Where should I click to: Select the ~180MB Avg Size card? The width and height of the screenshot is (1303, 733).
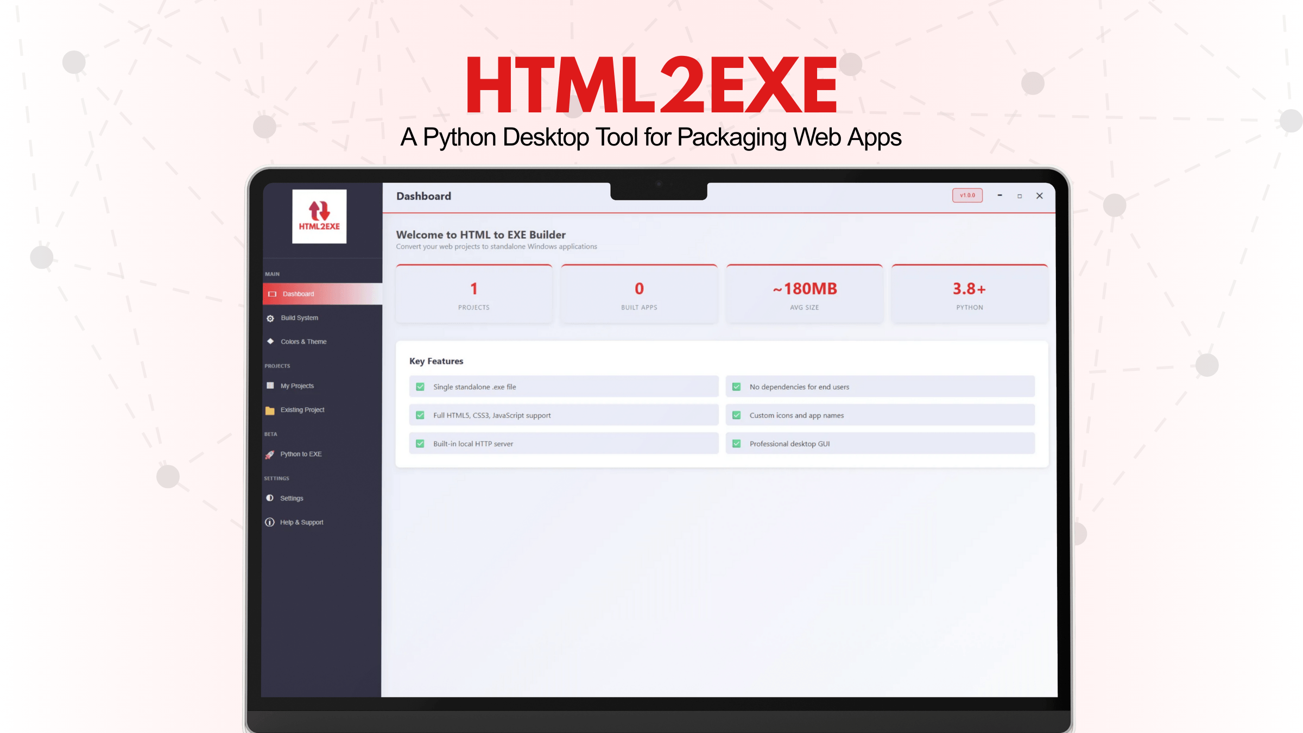point(804,293)
